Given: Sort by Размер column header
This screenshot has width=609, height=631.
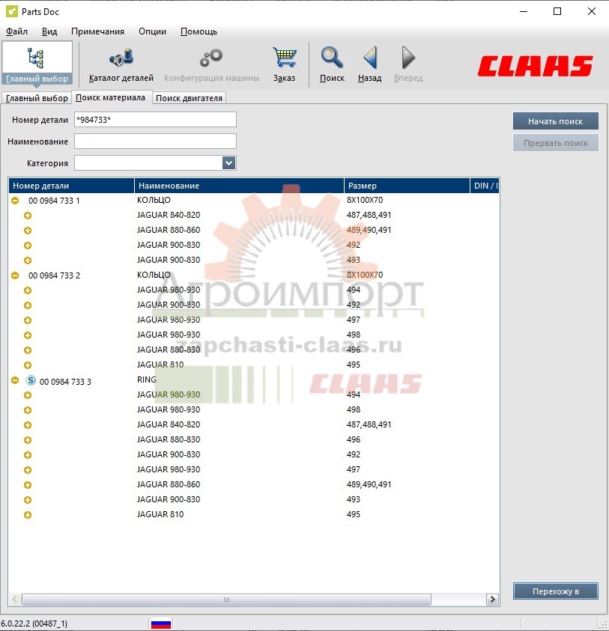Looking at the screenshot, I should click(x=407, y=186).
